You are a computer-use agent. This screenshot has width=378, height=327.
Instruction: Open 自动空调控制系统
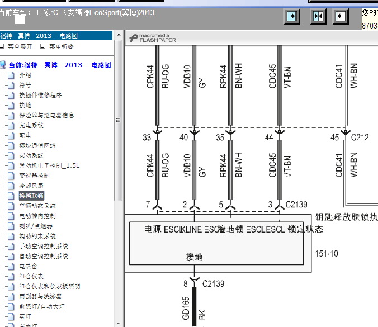click(x=44, y=257)
